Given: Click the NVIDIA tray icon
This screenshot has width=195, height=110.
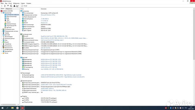Looking at the screenshot, I should 168,108.
